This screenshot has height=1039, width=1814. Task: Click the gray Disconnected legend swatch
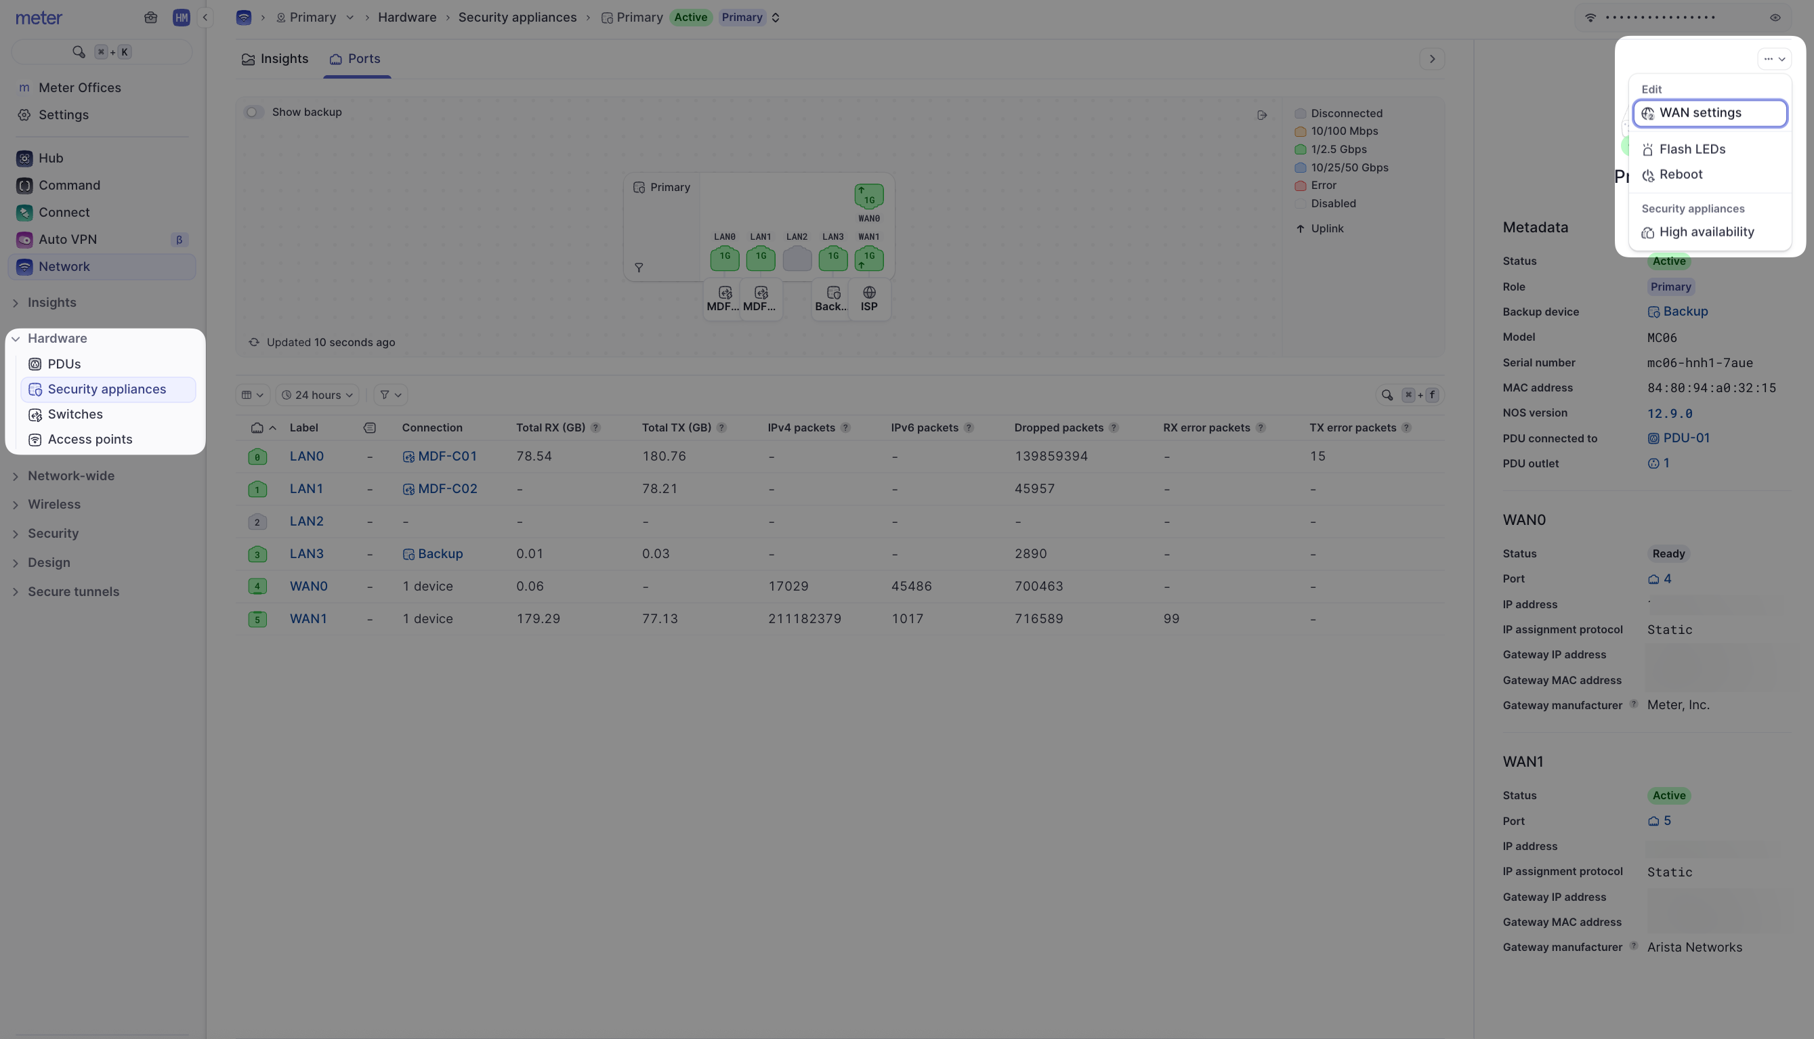[1300, 114]
